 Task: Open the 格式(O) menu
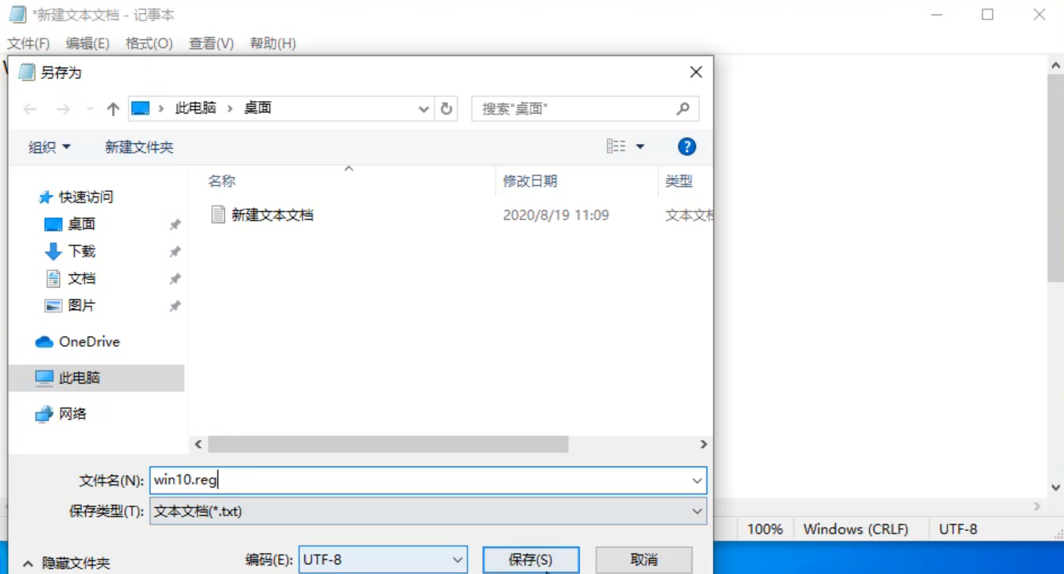(x=148, y=44)
